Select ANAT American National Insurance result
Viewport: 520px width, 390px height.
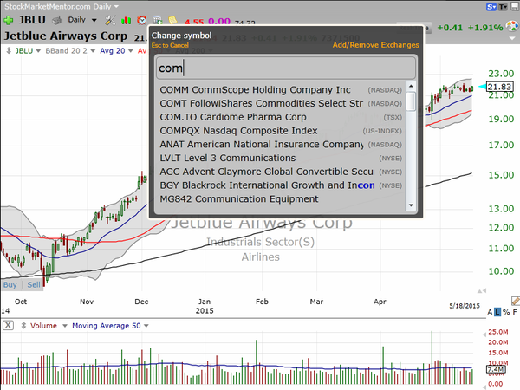tap(281, 145)
